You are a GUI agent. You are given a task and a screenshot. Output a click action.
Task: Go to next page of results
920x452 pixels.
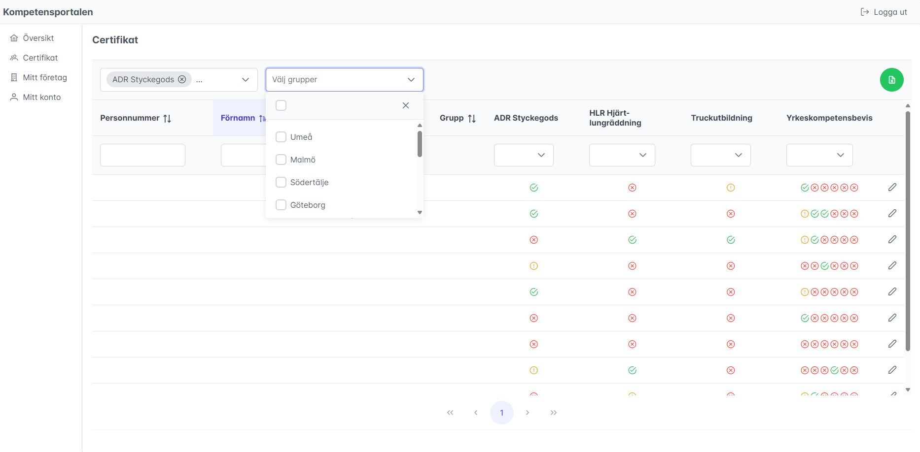pyautogui.click(x=528, y=413)
